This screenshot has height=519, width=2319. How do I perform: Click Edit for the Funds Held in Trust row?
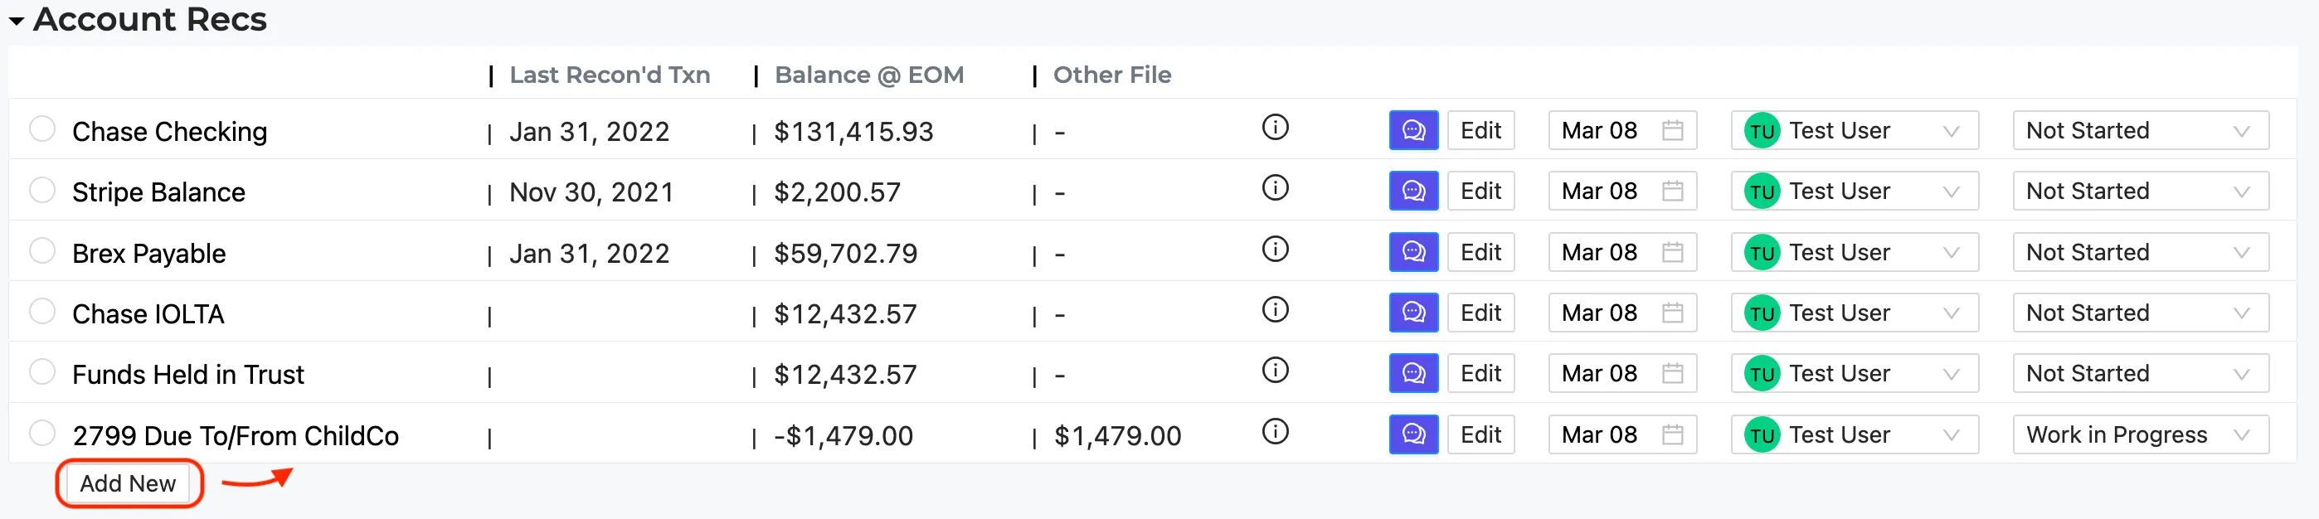tap(1480, 373)
